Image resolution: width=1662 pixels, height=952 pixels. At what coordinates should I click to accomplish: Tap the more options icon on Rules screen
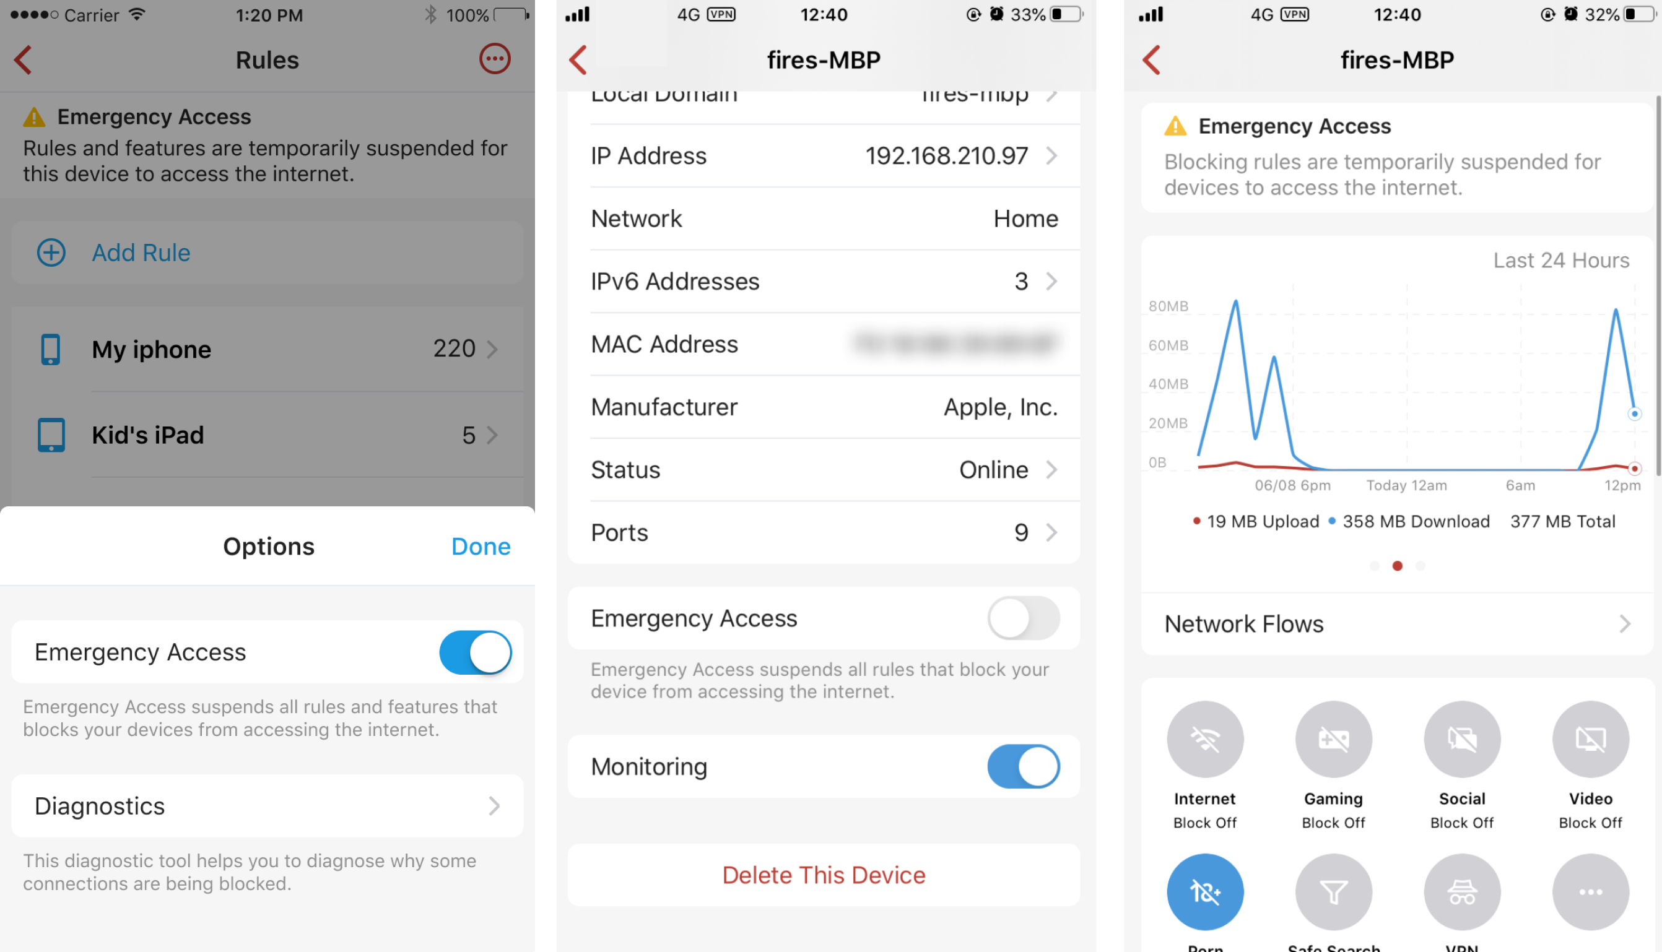[497, 58]
